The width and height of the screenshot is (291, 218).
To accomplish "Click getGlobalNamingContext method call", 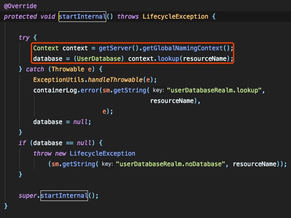I will tap(182, 48).
